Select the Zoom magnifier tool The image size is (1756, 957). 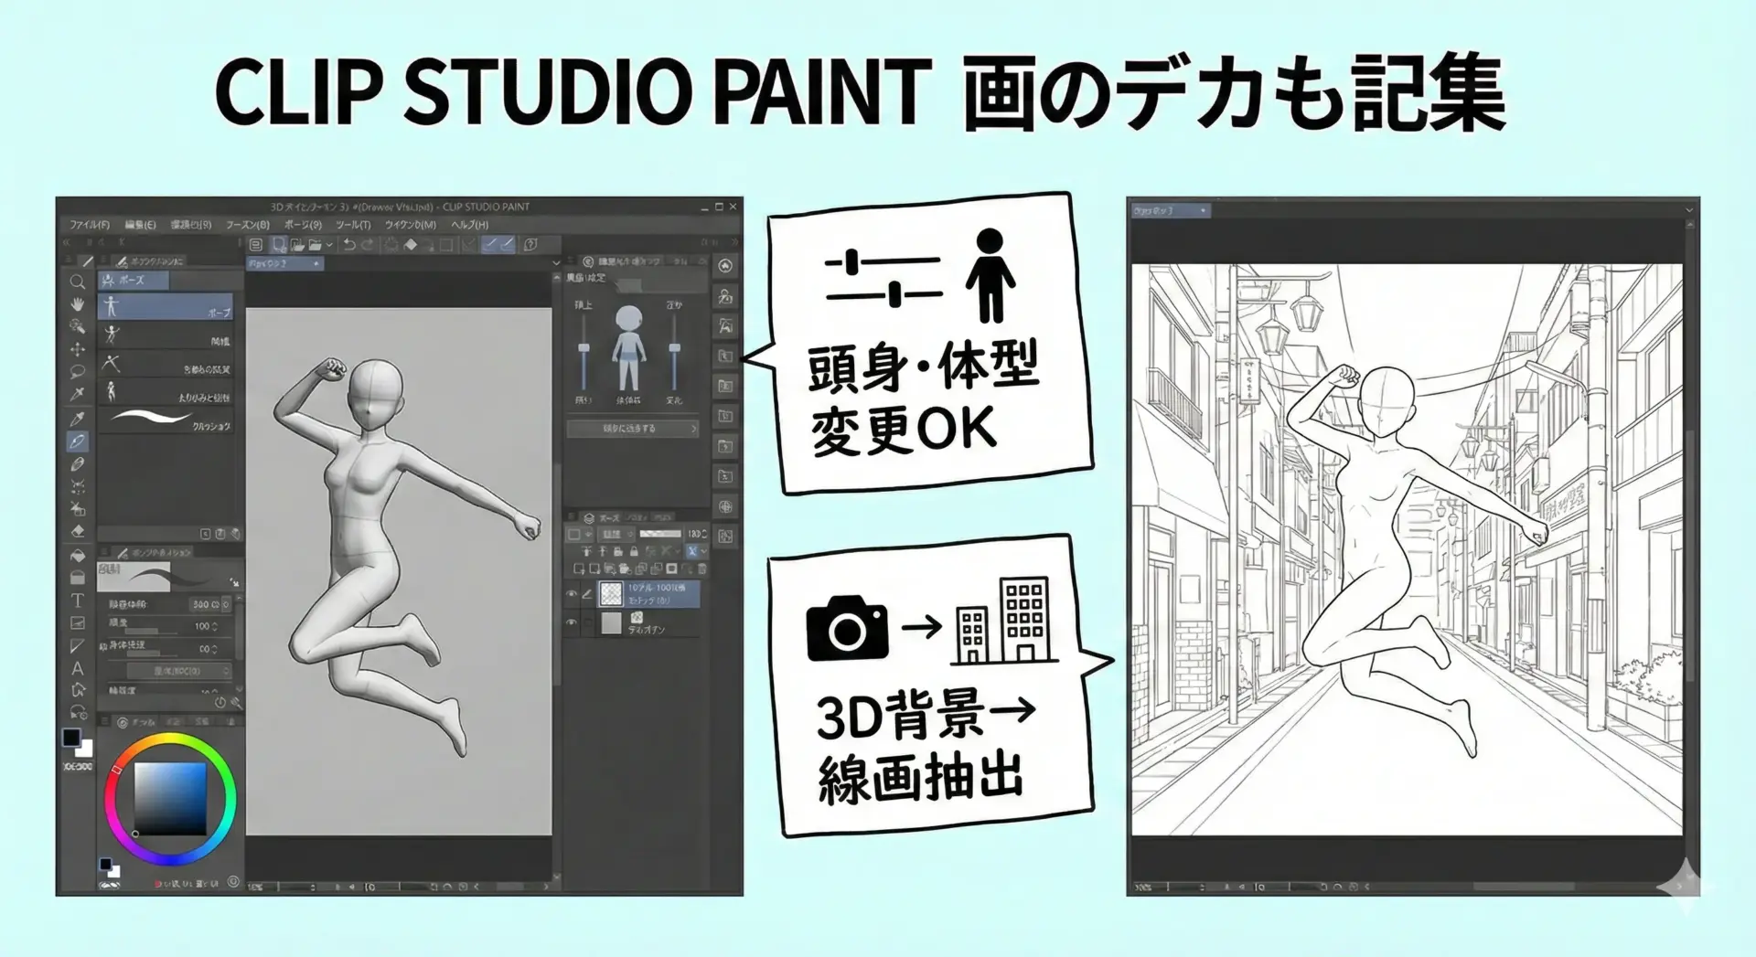78,282
